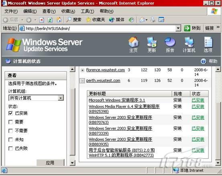Open the WSUS 报告 reports icon

[170, 45]
